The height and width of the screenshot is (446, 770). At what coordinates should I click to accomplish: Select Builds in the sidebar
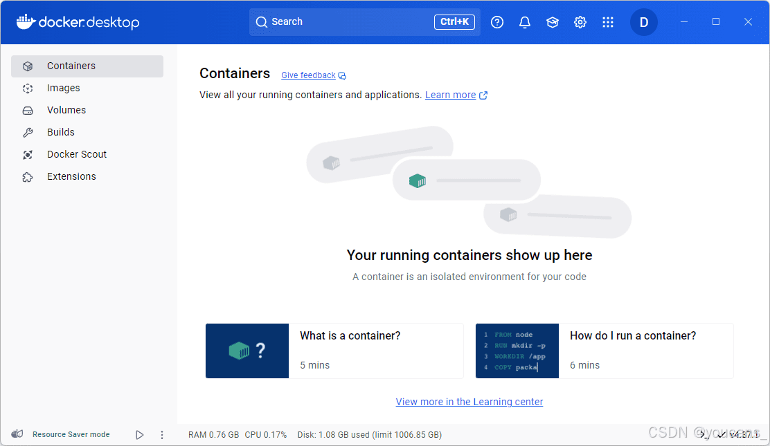87,132
